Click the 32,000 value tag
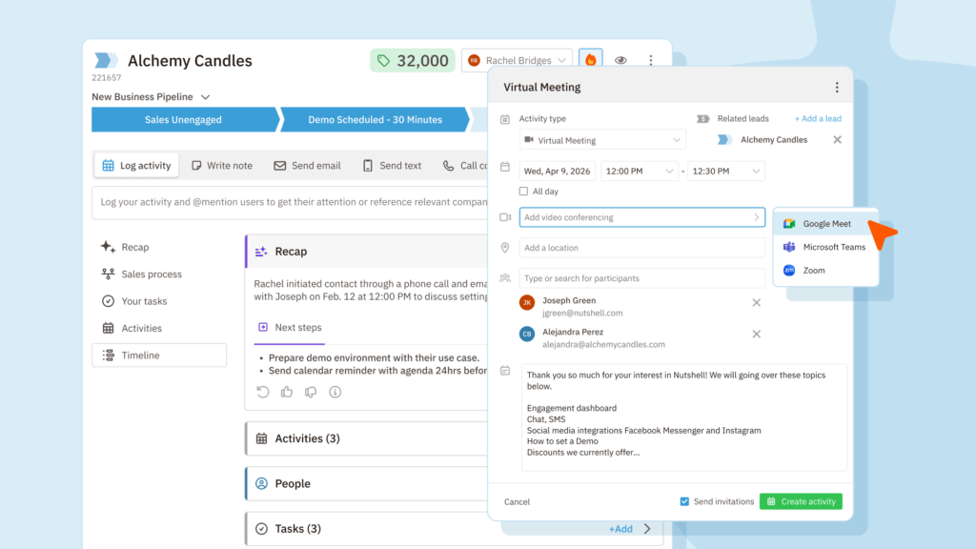976x549 pixels. [x=413, y=60]
